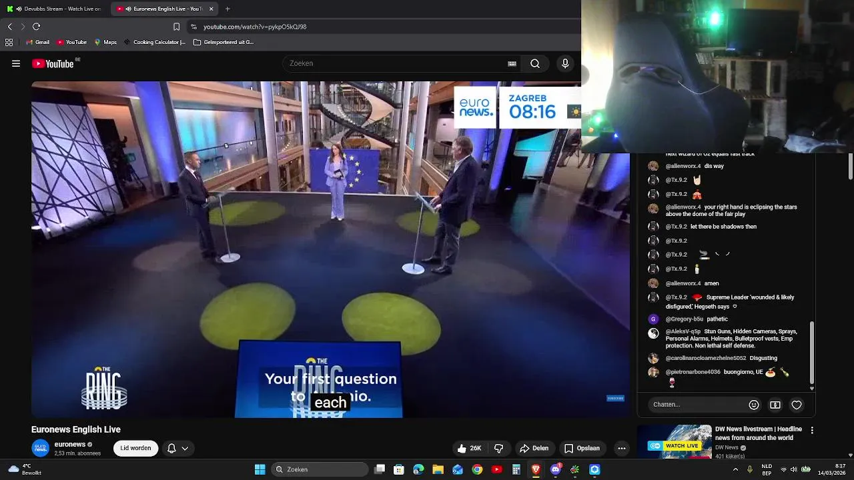
Task: Open DW News livestream thumbnail
Action: pos(675,441)
